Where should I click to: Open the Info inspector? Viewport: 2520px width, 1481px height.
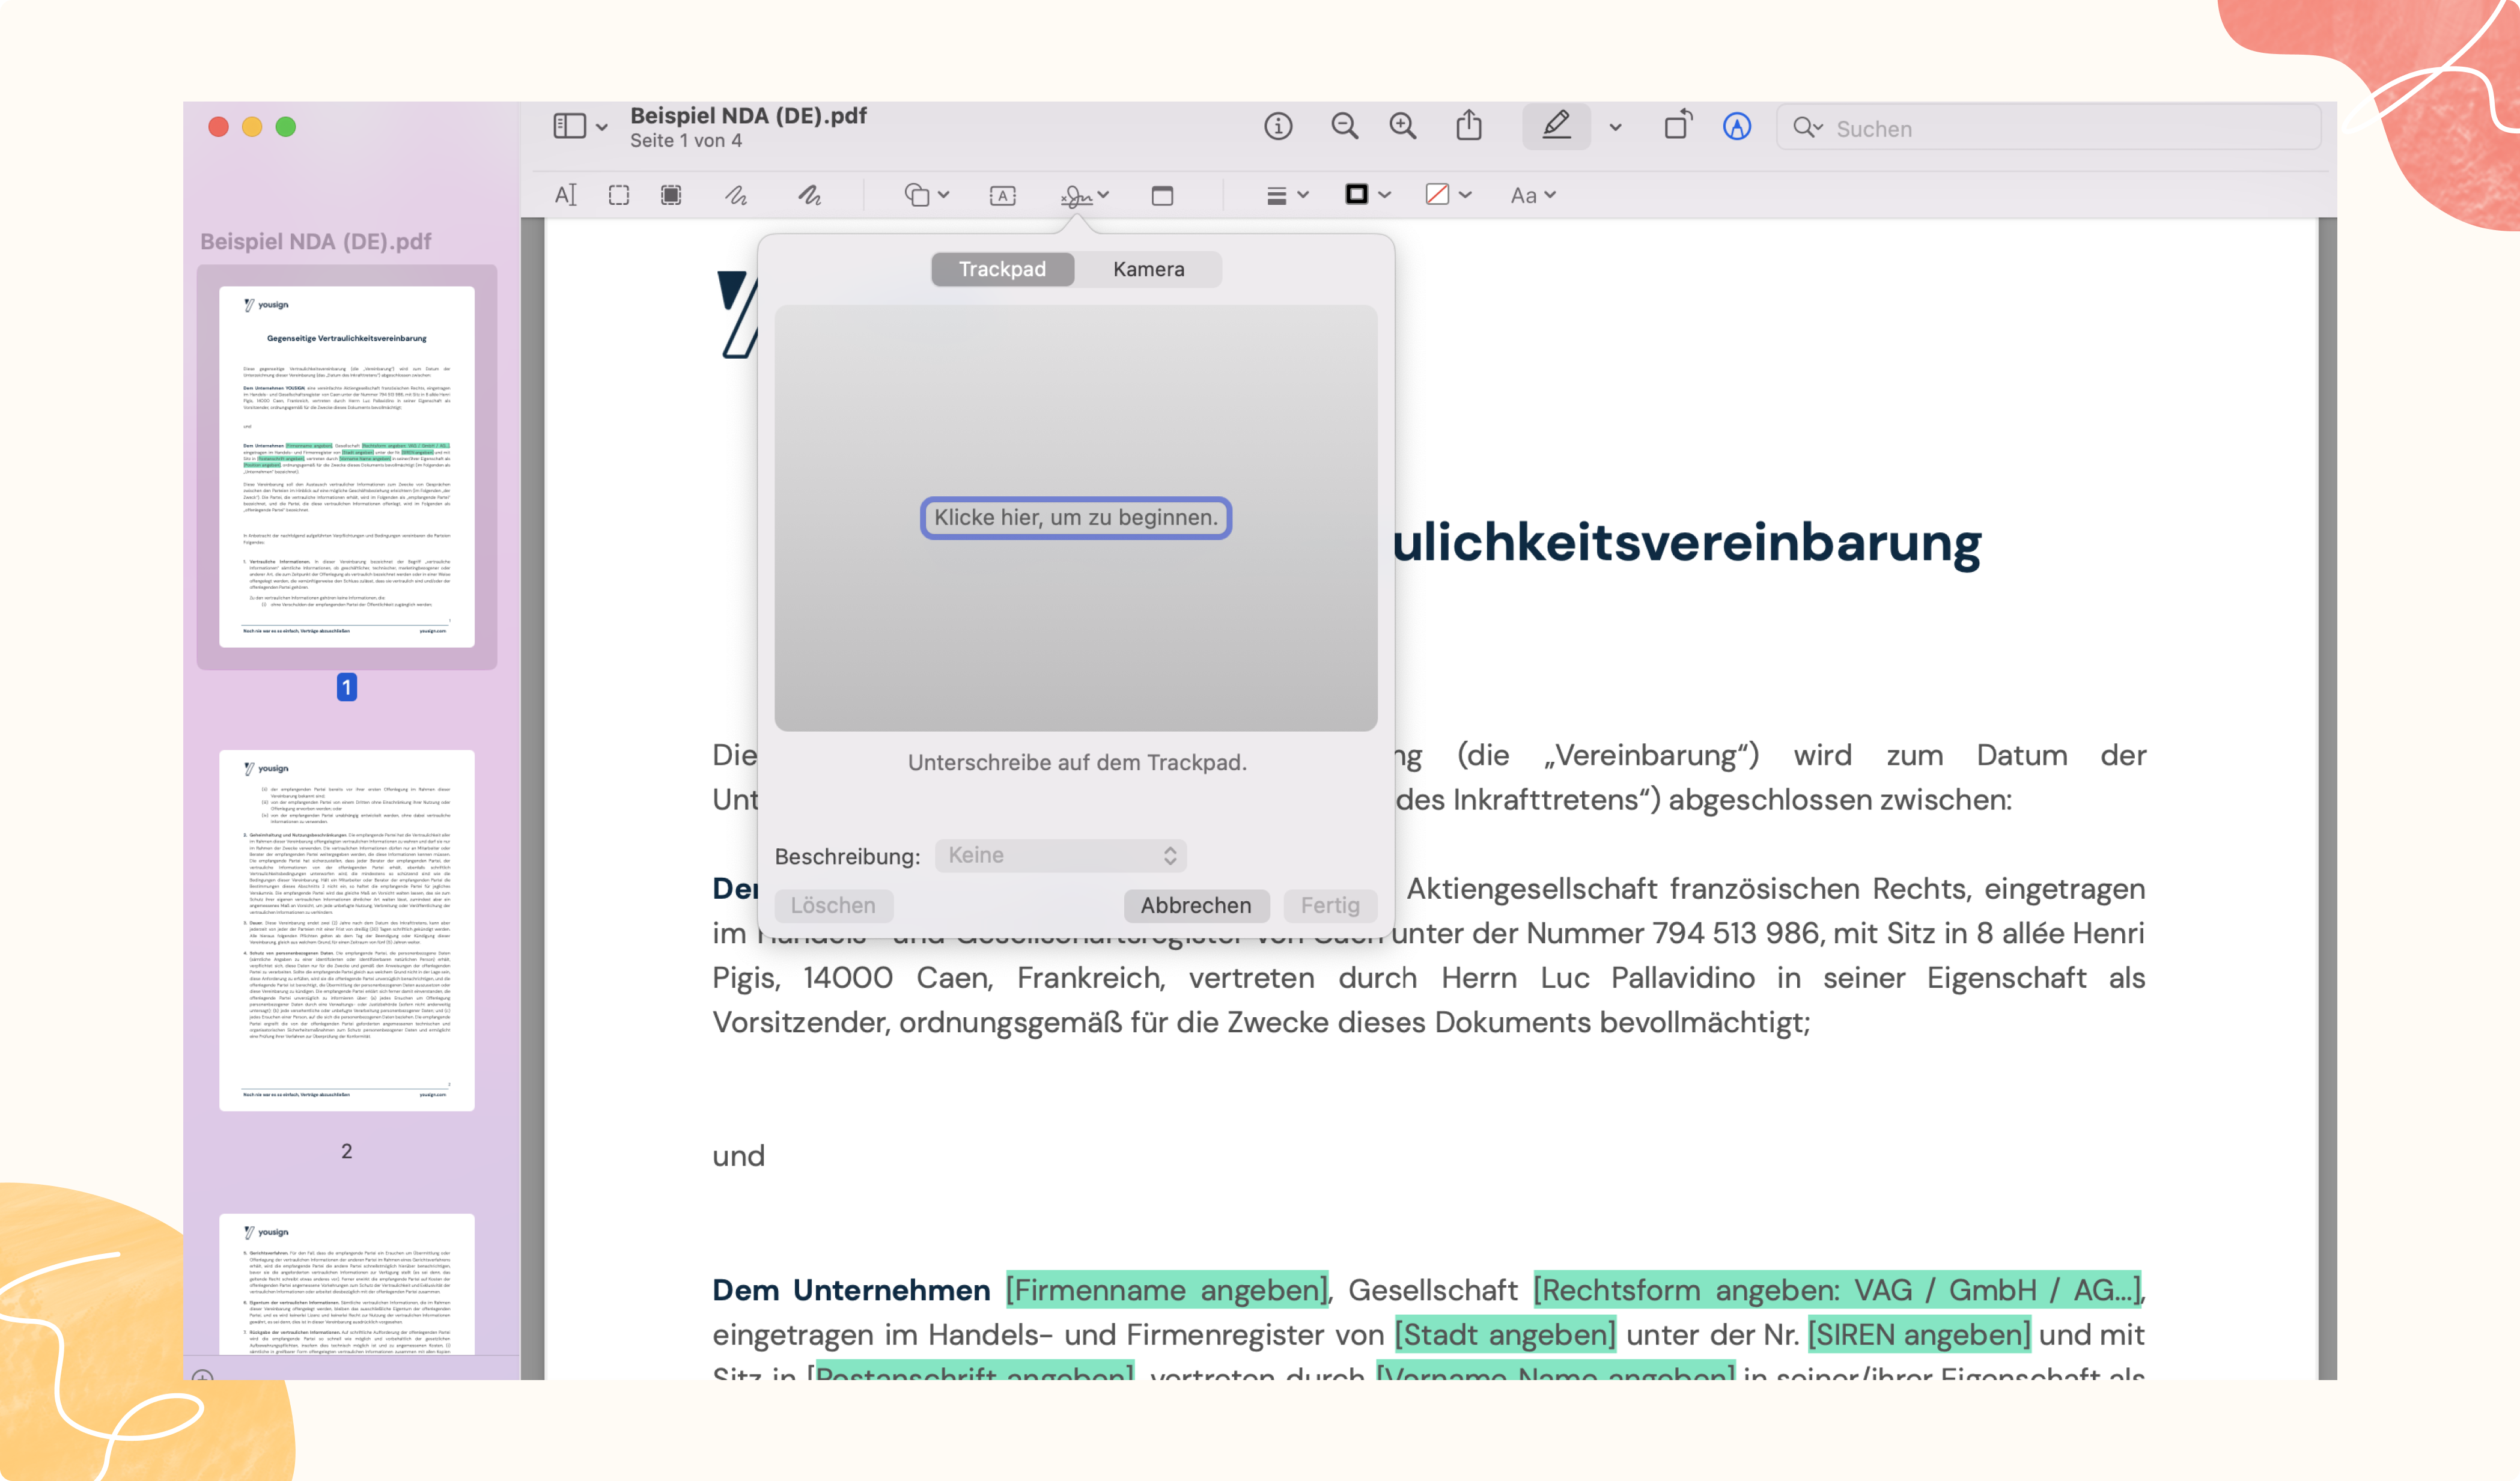coord(1278,127)
